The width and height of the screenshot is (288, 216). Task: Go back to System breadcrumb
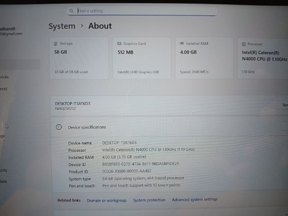pyautogui.click(x=62, y=26)
